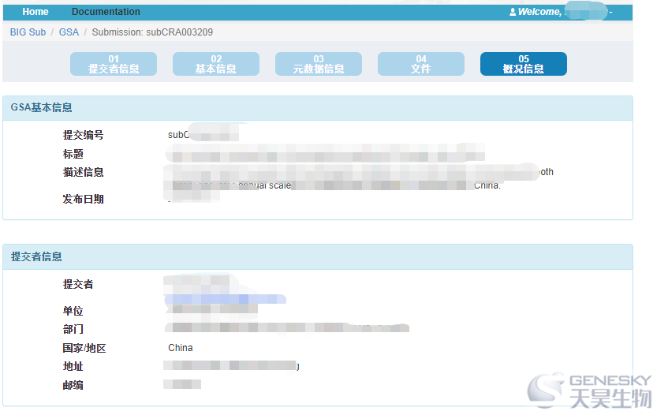Image resolution: width=668 pixels, height=415 pixels.
Task: Expand the Welcome user dropdown caret
Action: (610, 13)
